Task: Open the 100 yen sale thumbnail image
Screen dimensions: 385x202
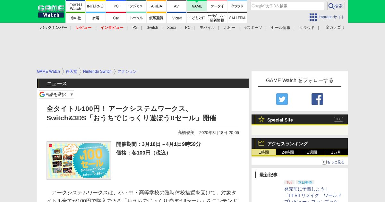Action: (79, 160)
